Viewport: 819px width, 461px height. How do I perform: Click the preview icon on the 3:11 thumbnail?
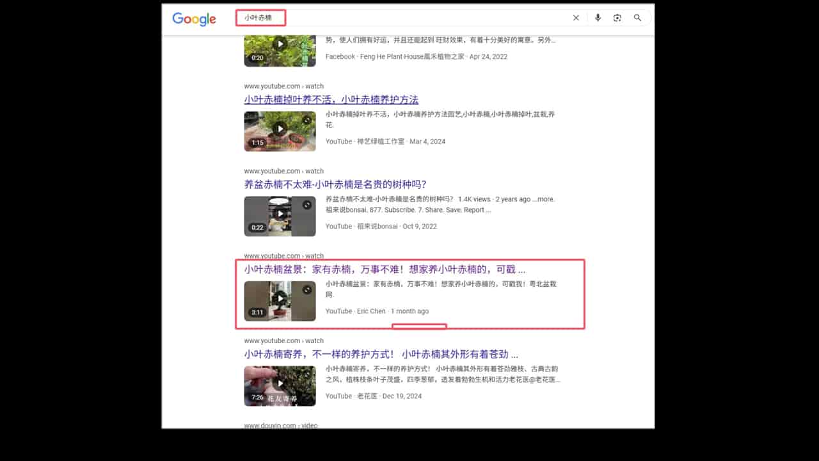307,289
